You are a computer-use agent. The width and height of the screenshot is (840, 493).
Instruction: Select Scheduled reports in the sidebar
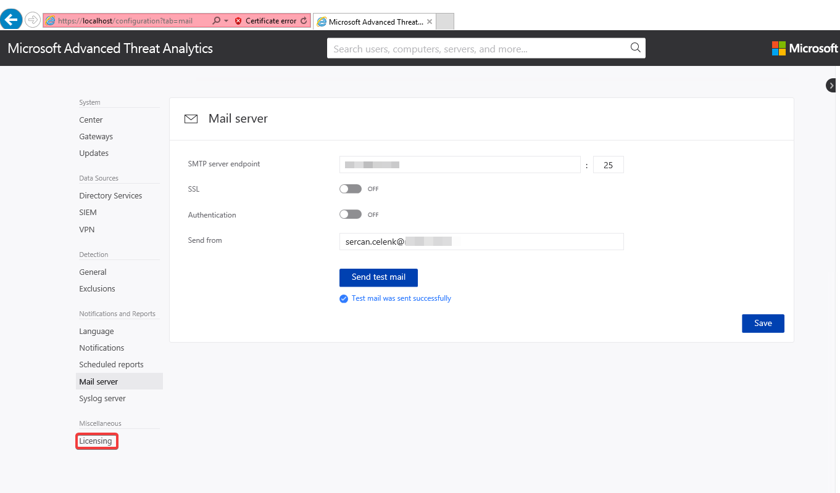coord(111,365)
